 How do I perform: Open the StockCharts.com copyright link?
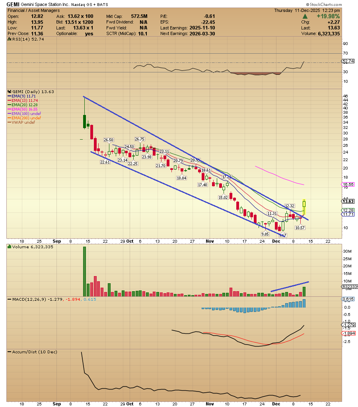pos(324,4)
